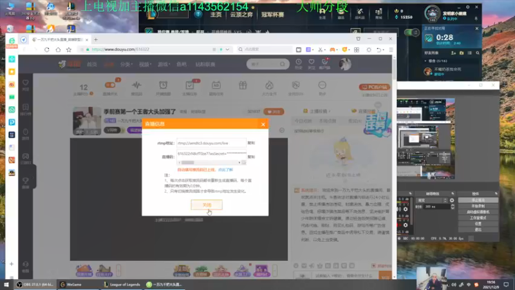This screenshot has height=290, width=515.
Task: Add friend icon in League friends list
Action: pos(454,53)
